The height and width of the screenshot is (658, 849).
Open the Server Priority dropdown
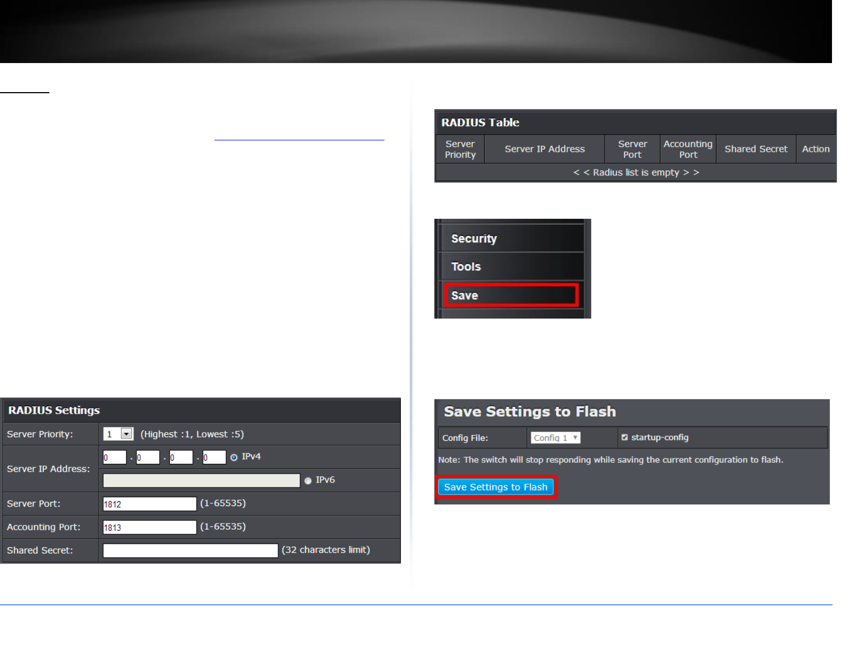(x=118, y=434)
